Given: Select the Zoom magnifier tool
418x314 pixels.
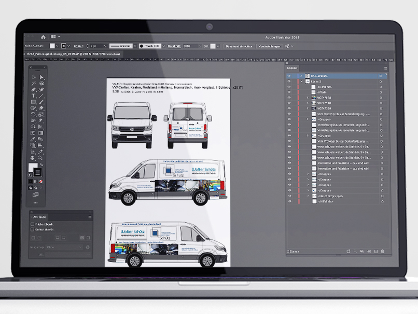Looking at the screenshot, I should point(40,158).
